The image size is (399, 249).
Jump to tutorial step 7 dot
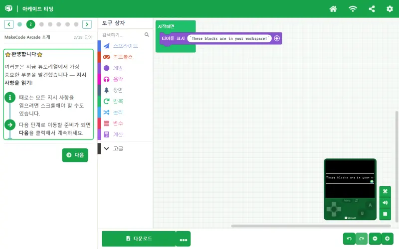pos(76,24)
